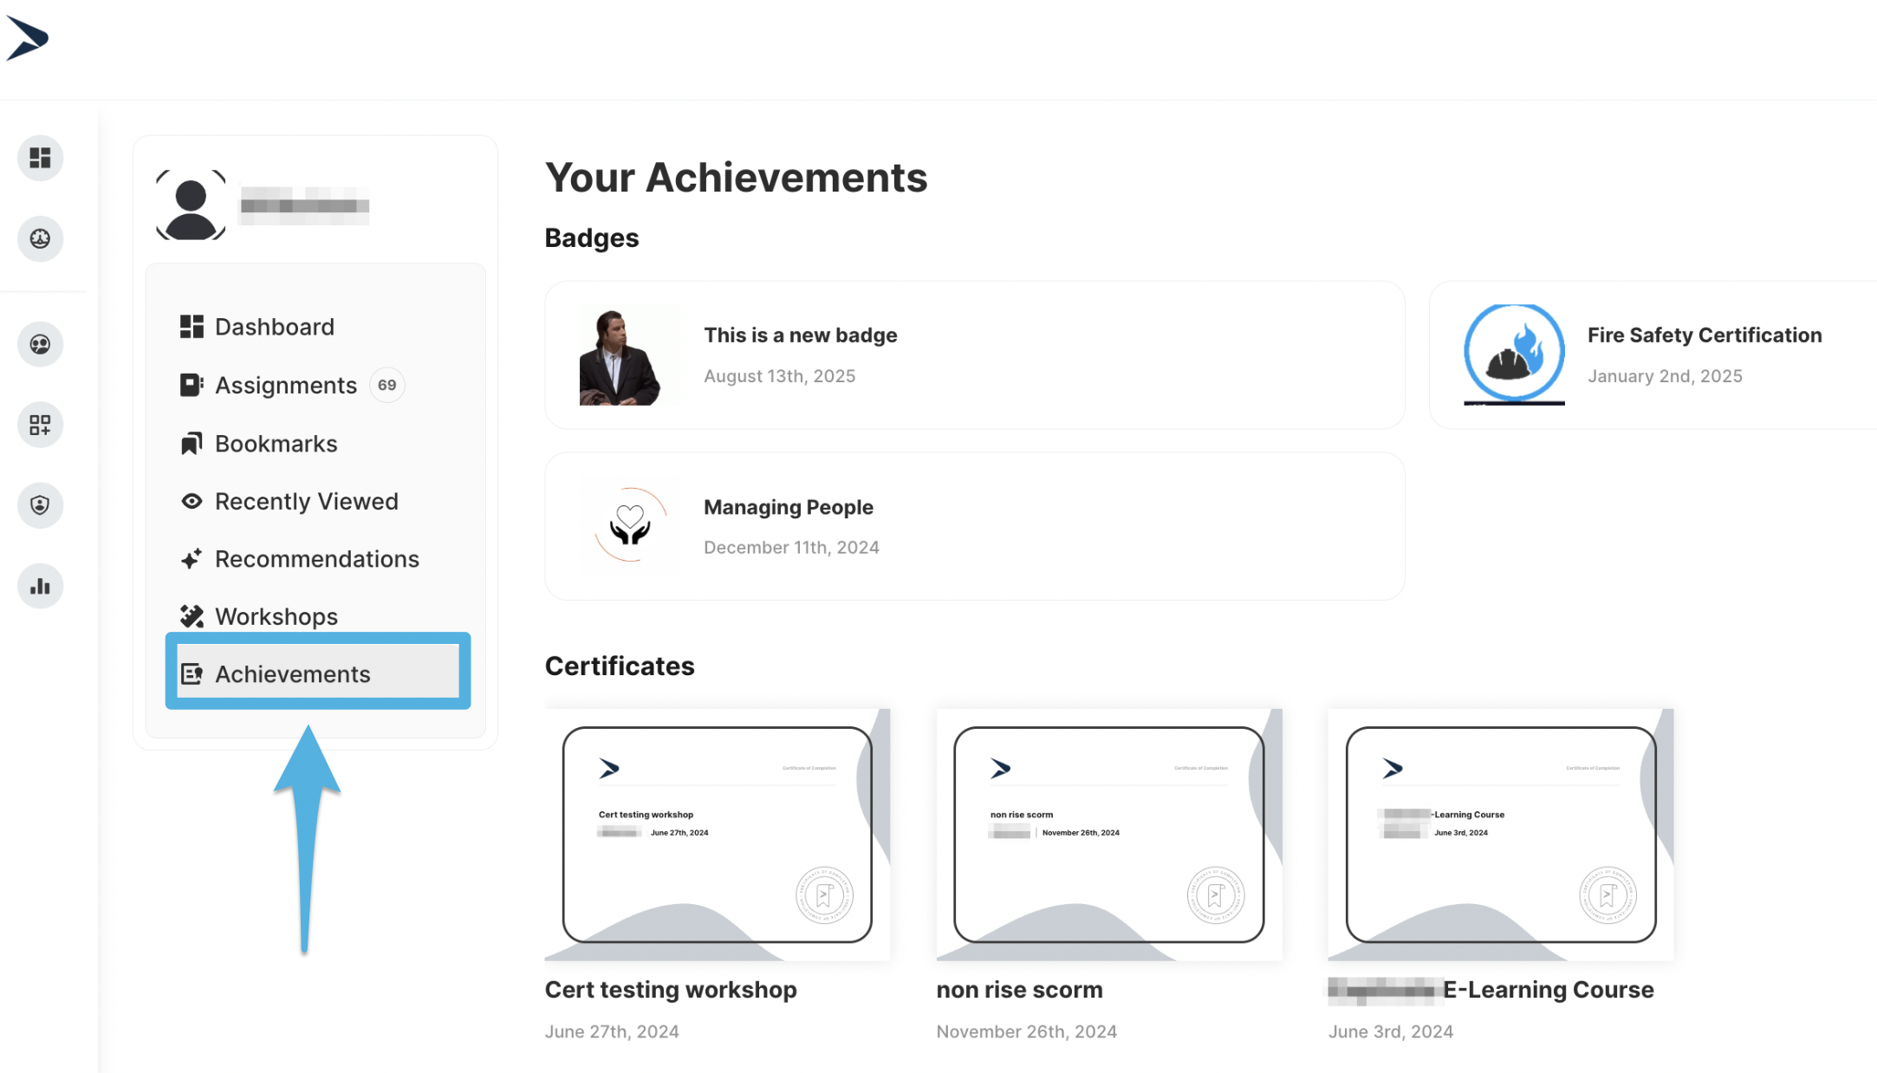Open the Recommendations menu item
Image resolution: width=1877 pixels, height=1073 pixels.
click(x=316, y=559)
